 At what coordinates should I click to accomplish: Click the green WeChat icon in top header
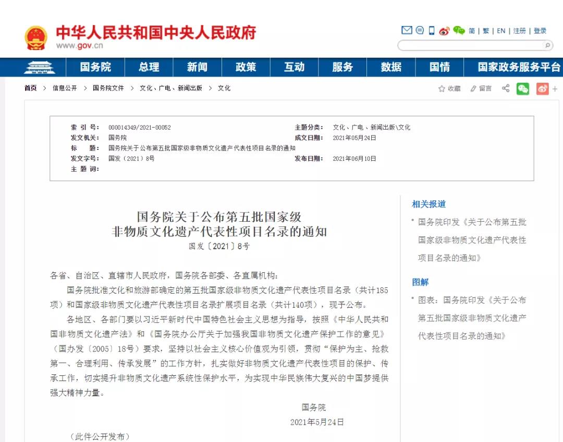(x=459, y=31)
